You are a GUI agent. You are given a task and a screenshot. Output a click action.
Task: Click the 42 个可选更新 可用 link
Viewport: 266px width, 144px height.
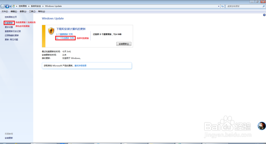pyautogui.click(x=65, y=38)
